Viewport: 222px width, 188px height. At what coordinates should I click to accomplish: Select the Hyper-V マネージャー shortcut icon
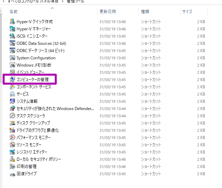coord(12,29)
